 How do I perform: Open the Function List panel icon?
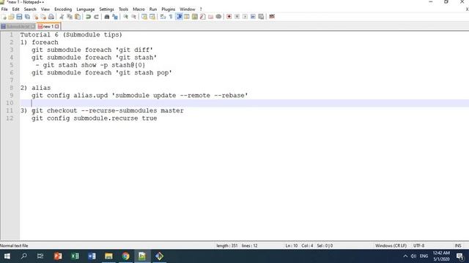click(x=202, y=17)
